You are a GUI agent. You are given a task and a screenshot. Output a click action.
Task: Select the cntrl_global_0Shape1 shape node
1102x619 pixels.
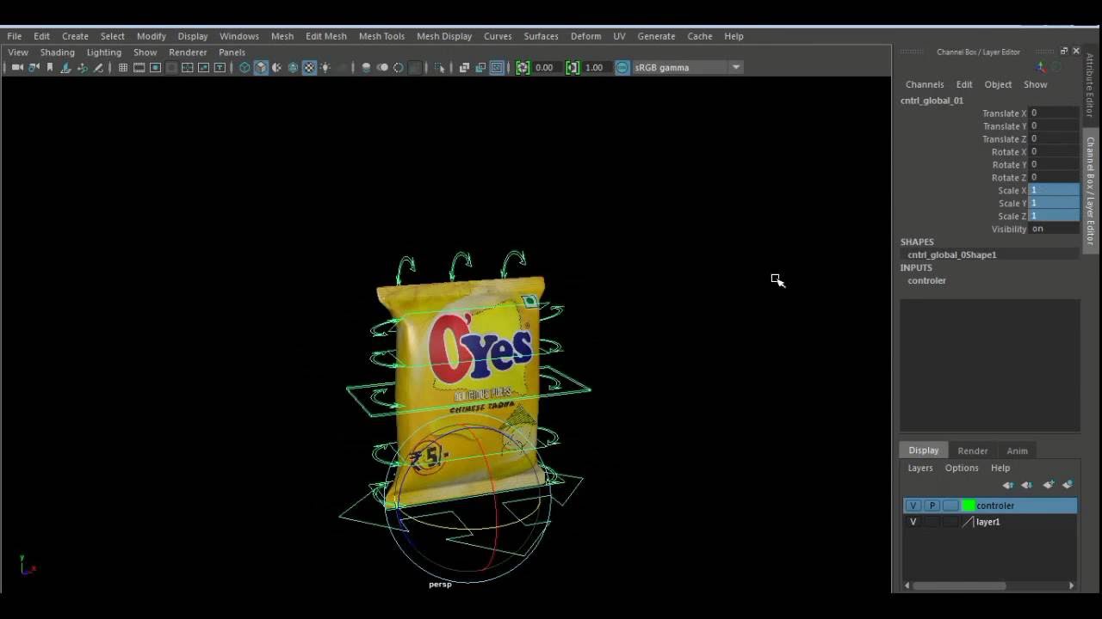point(951,254)
